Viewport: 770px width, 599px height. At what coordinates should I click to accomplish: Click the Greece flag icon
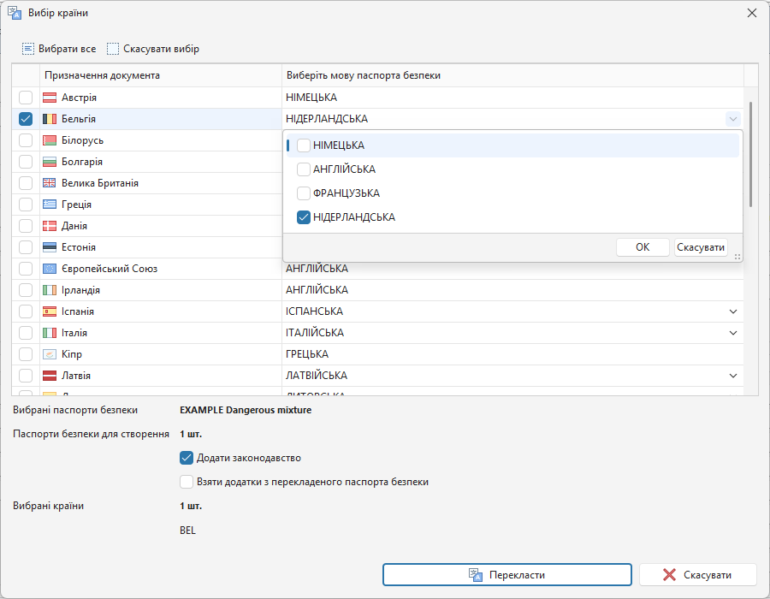(50, 205)
